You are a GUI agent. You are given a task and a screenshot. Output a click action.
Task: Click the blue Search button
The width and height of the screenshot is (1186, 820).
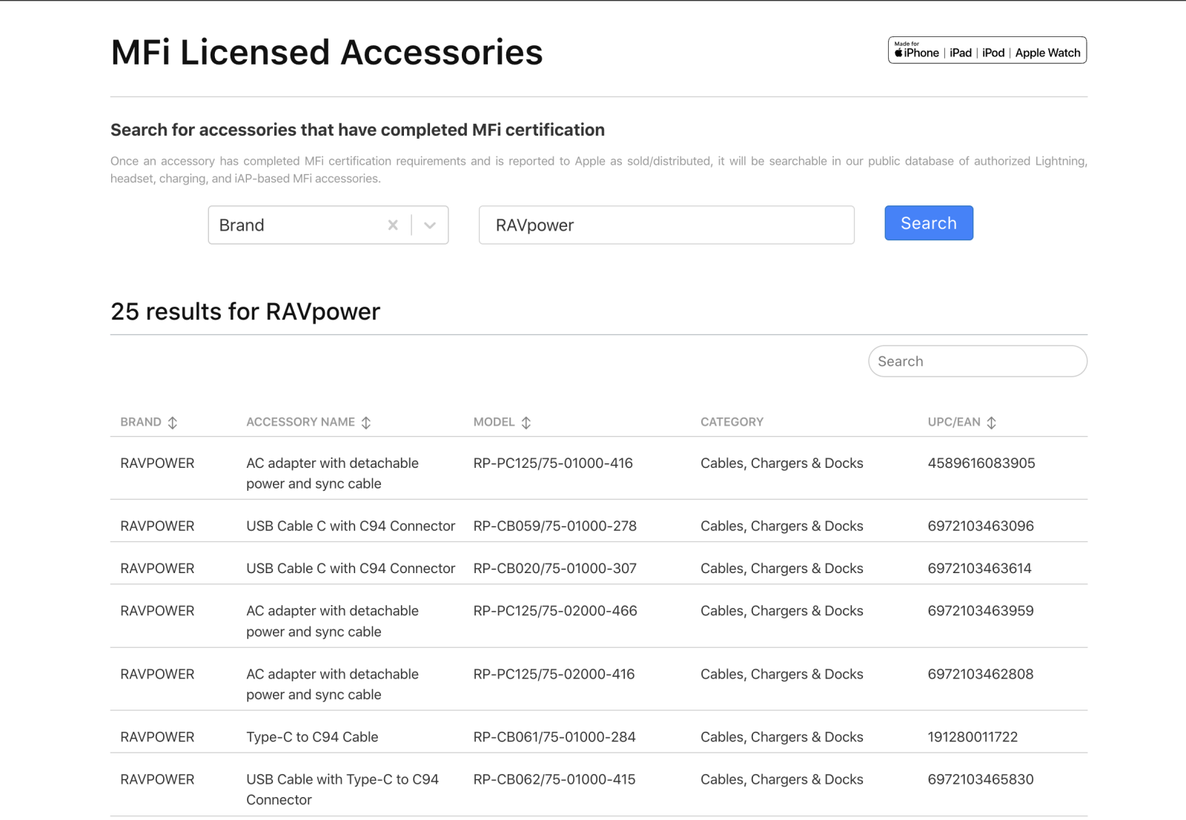click(928, 223)
